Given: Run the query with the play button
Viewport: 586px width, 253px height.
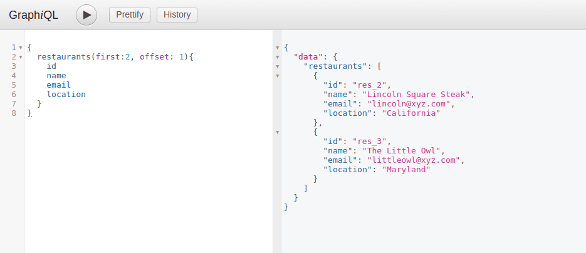Looking at the screenshot, I should click(86, 15).
